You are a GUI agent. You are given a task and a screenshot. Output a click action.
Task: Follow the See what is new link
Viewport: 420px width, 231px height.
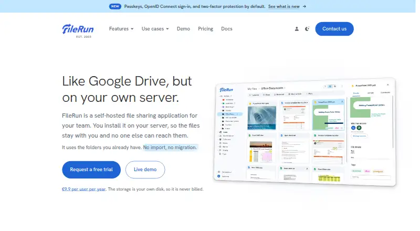tap(283, 6)
